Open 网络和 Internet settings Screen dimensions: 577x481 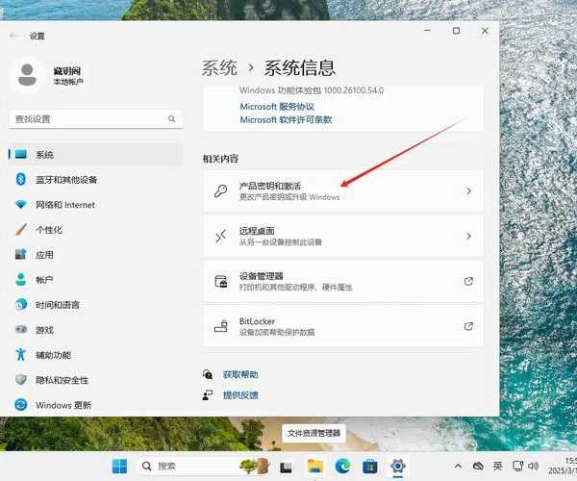click(x=64, y=205)
